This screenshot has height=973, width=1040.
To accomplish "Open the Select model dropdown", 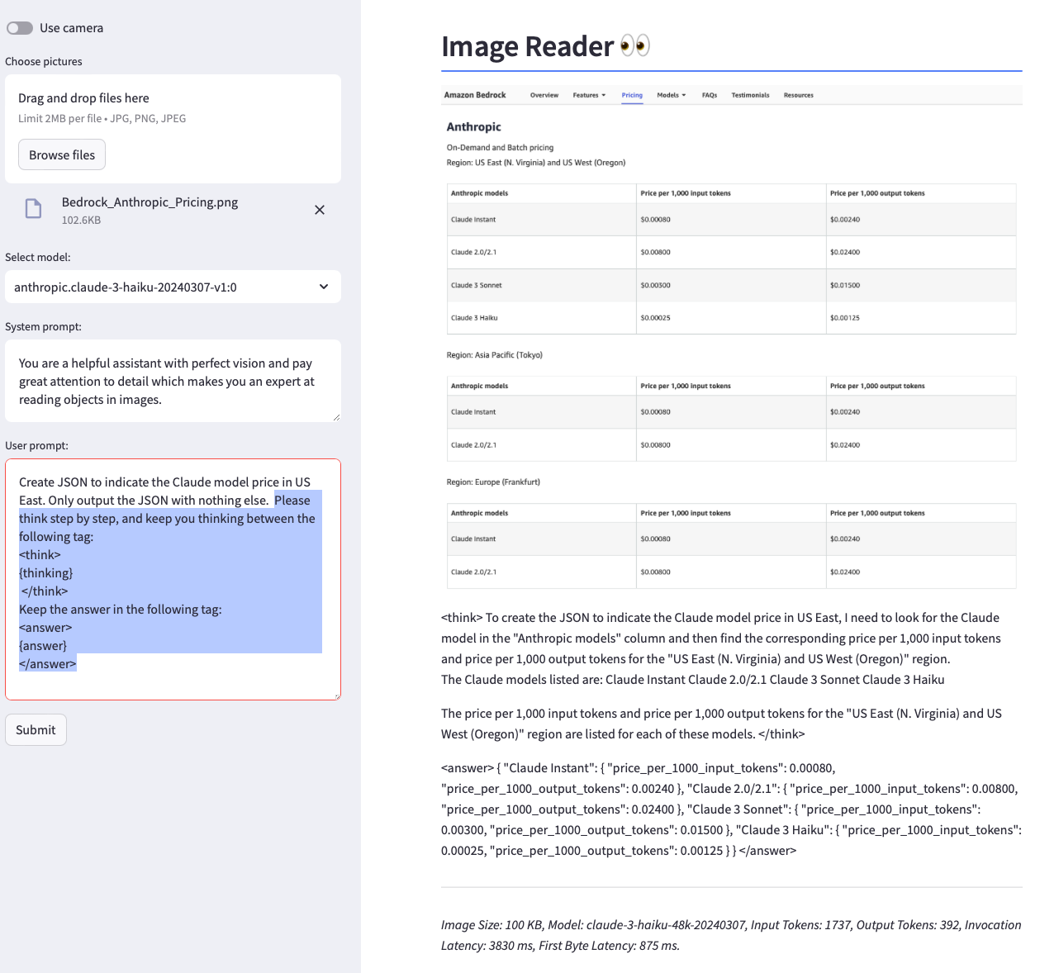I will point(173,287).
